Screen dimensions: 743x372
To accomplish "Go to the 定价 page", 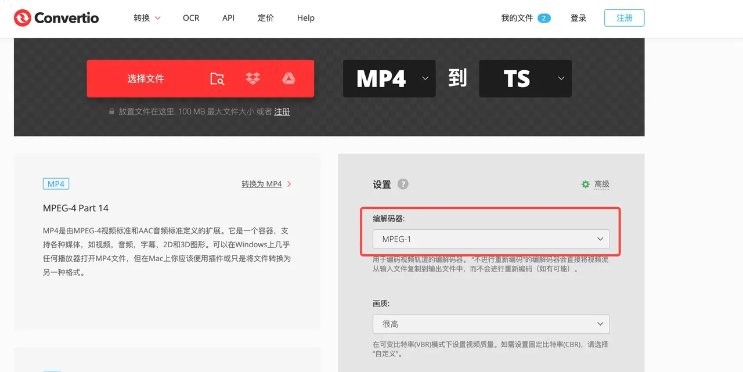I will pyautogui.click(x=266, y=18).
